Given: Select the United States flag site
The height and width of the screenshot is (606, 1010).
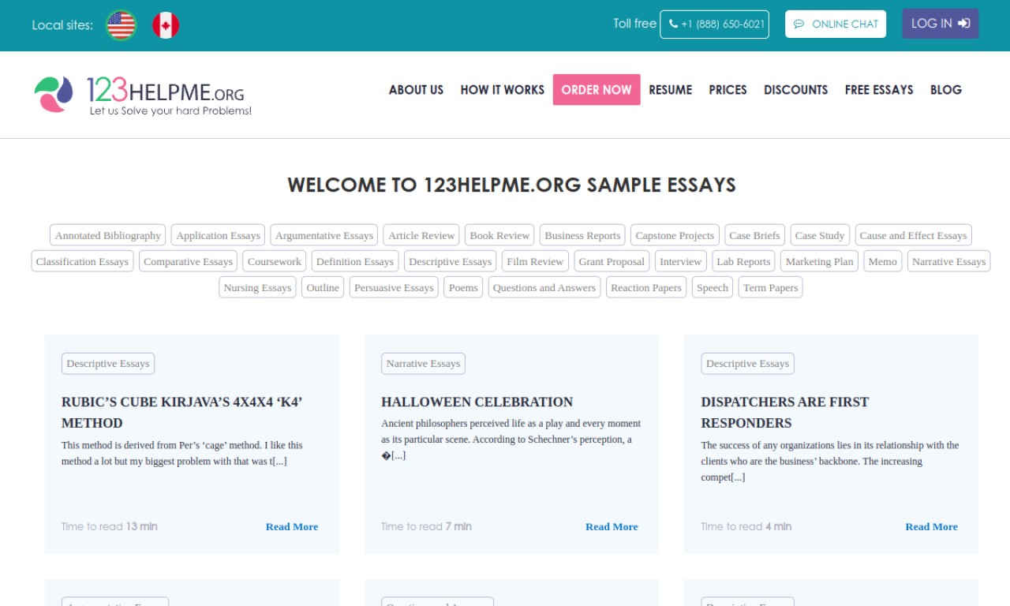Looking at the screenshot, I should (121, 25).
